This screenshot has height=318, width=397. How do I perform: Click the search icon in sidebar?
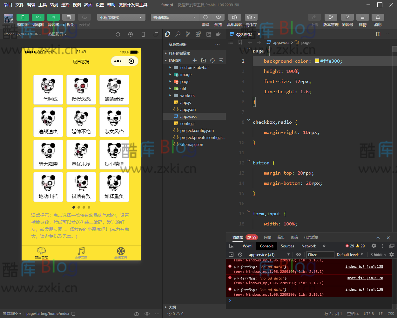click(178, 34)
